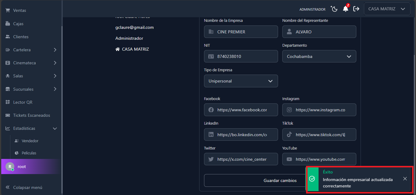Screen dimensions: 416x195
Task: Click the NIT input field
Action: (x=245, y=56)
